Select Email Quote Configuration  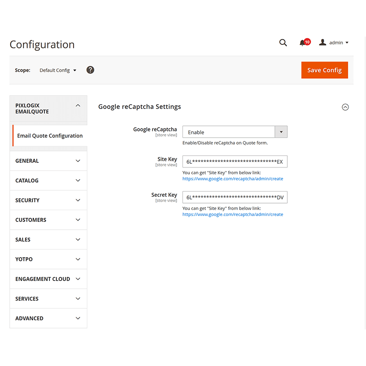tap(50, 135)
